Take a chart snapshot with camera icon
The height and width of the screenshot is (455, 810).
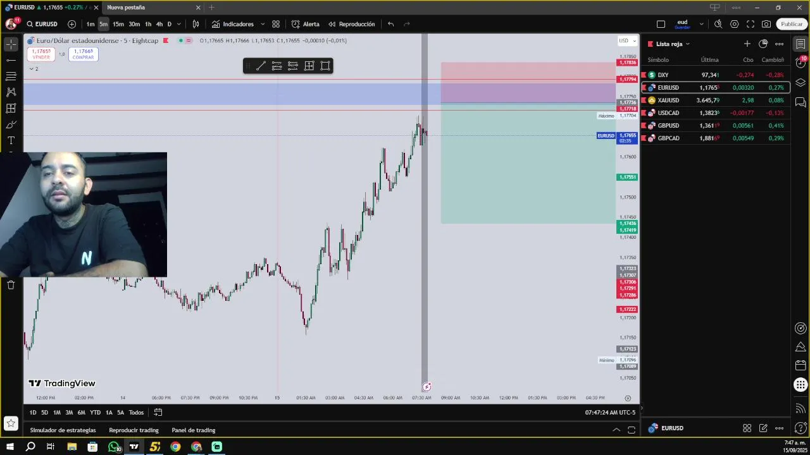pyautogui.click(x=766, y=24)
